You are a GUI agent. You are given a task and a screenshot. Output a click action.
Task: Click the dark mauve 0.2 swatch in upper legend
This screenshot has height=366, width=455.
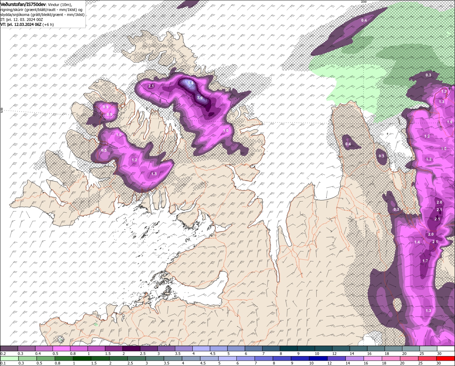click(x=9, y=349)
